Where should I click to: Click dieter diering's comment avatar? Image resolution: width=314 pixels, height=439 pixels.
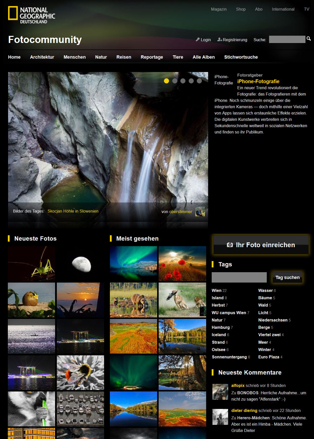click(x=220, y=417)
